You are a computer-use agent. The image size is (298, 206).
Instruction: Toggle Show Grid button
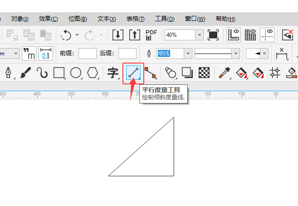(250, 35)
